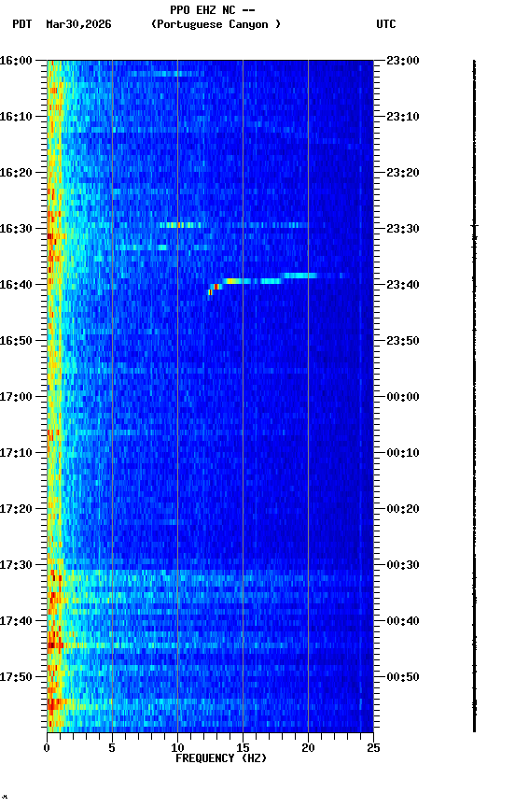Screen dimensions: 515x807
Task: Click the '00:20' UTC time label
Action: tap(403, 510)
